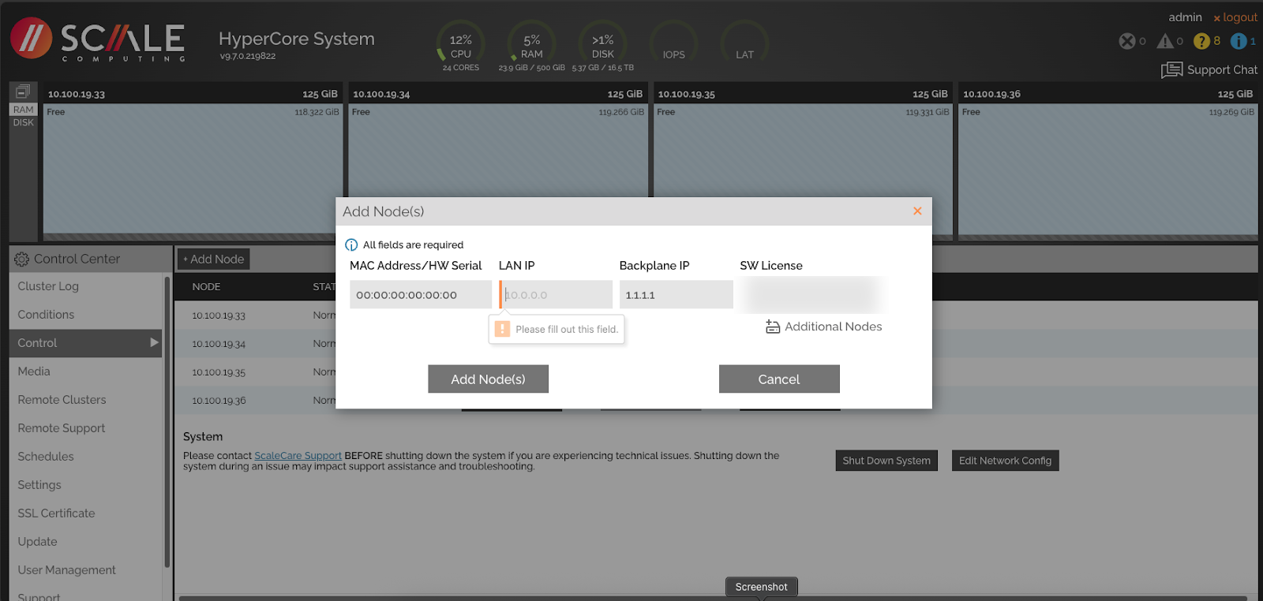Image resolution: width=1263 pixels, height=601 pixels.
Task: Show critical error conditions icon
Action: coord(1127,41)
